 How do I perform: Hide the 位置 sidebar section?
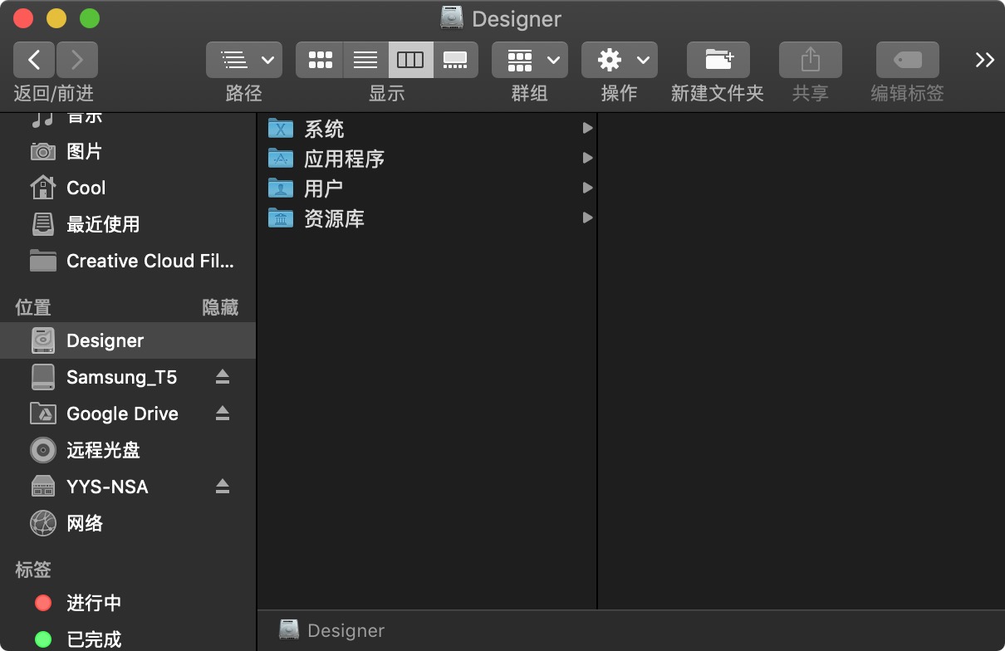tap(220, 307)
